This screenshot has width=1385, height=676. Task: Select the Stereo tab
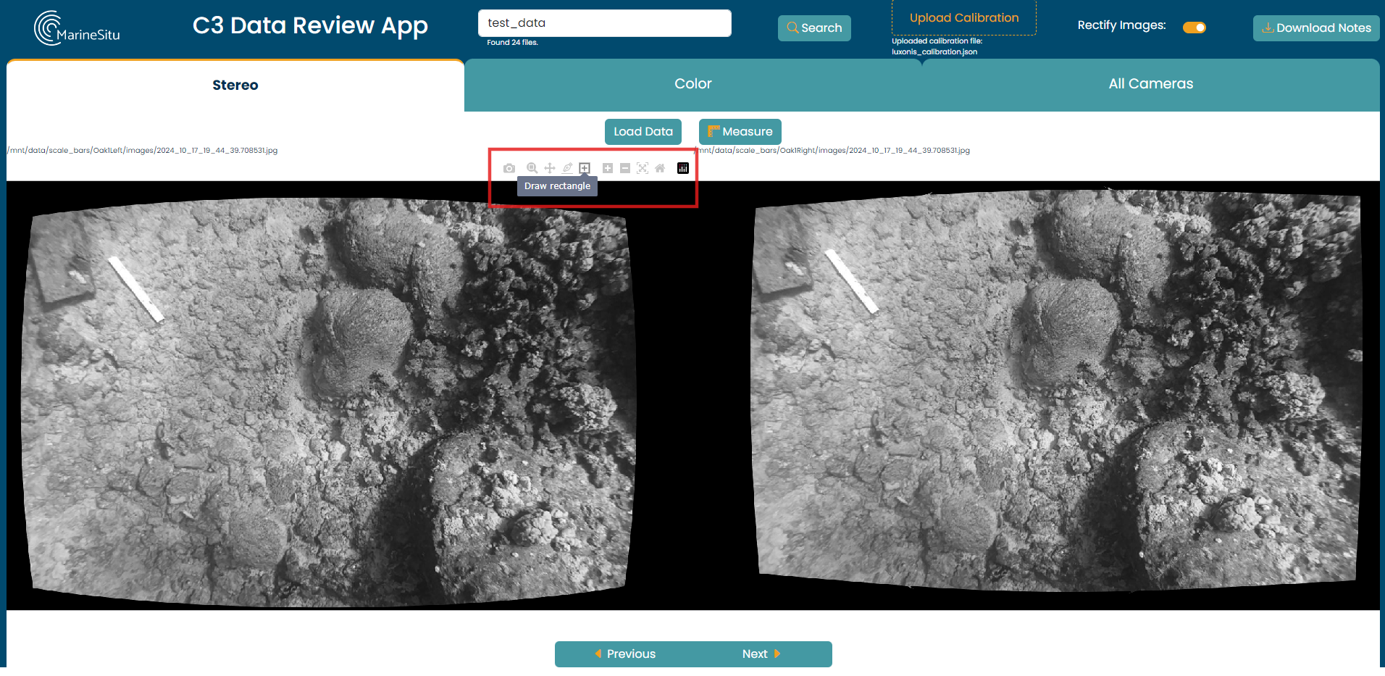pos(235,85)
